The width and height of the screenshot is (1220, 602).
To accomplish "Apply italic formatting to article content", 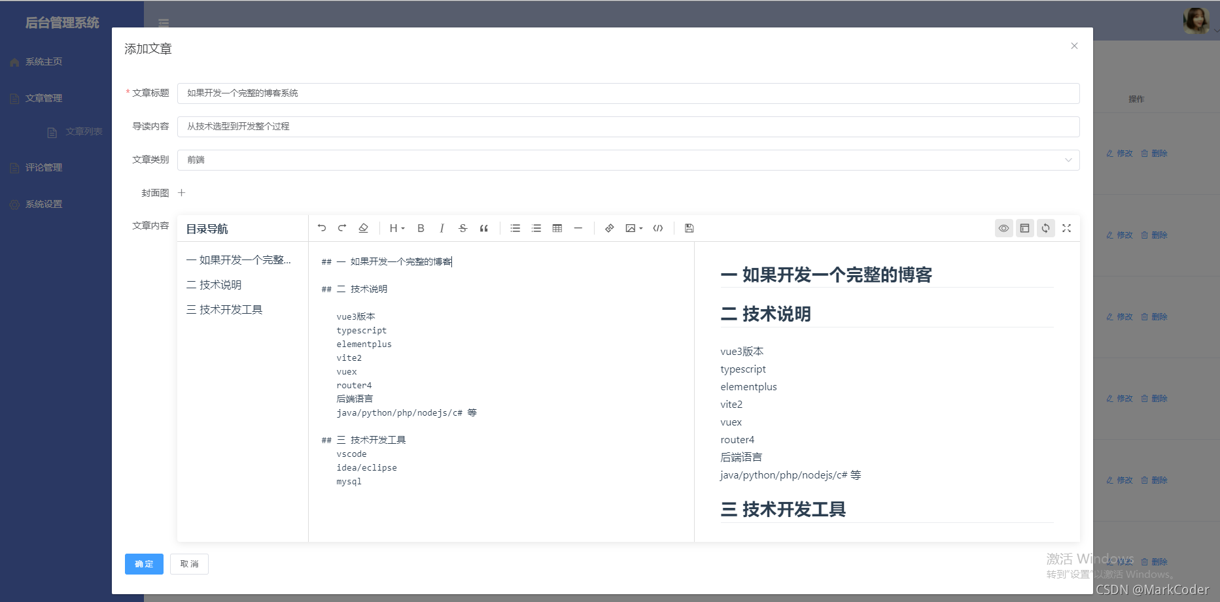I will 442,228.
